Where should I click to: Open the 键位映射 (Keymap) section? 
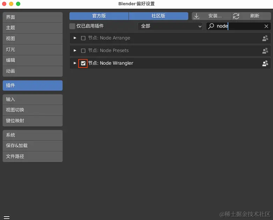(32, 121)
